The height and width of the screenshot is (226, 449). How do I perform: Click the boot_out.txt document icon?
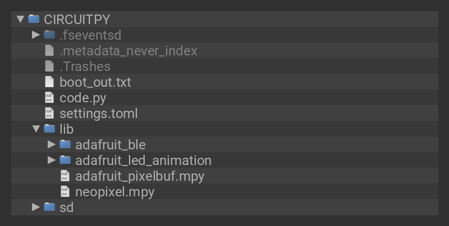[49, 82]
